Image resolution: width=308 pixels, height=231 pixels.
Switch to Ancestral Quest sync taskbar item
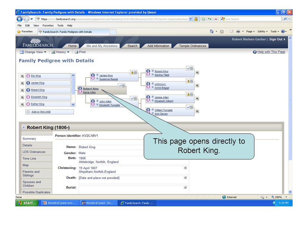pyautogui.click(x=60, y=203)
